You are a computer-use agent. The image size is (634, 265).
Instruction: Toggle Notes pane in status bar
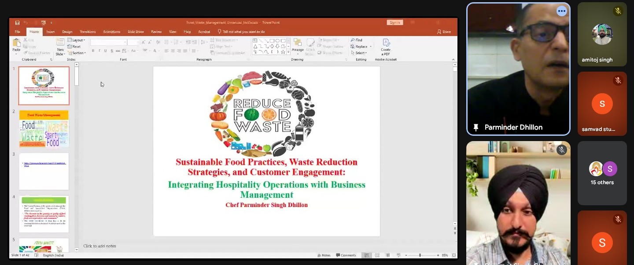point(324,255)
